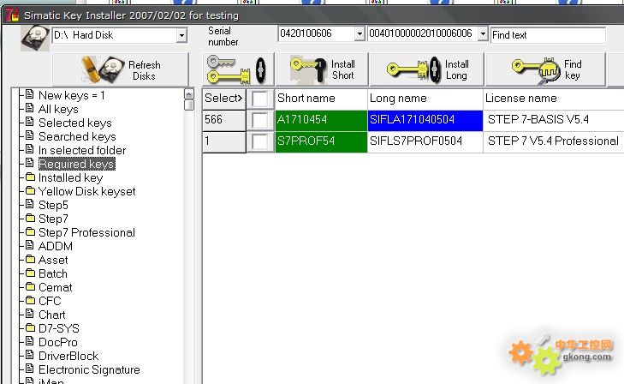
Task: Check the box for row 566 key
Action: pos(260,120)
